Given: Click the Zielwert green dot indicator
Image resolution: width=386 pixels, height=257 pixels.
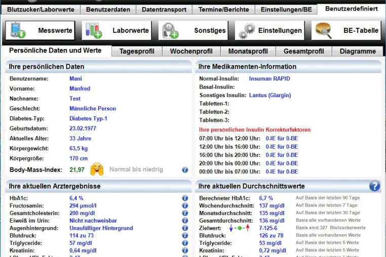Looking at the screenshot, I should (240, 228).
